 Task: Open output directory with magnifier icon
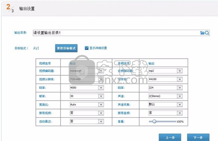[x=207, y=33]
